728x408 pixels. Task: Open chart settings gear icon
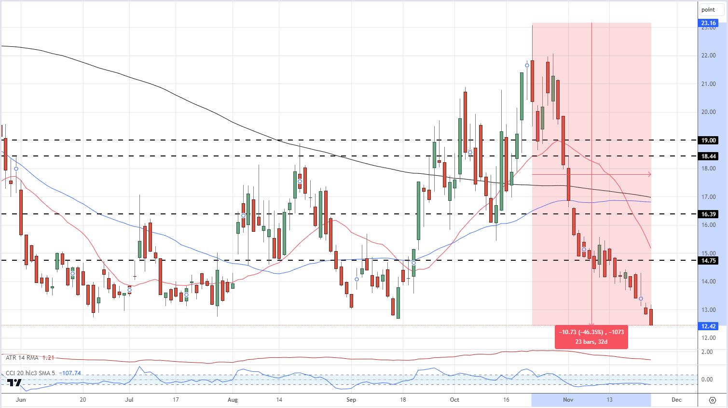point(713,400)
